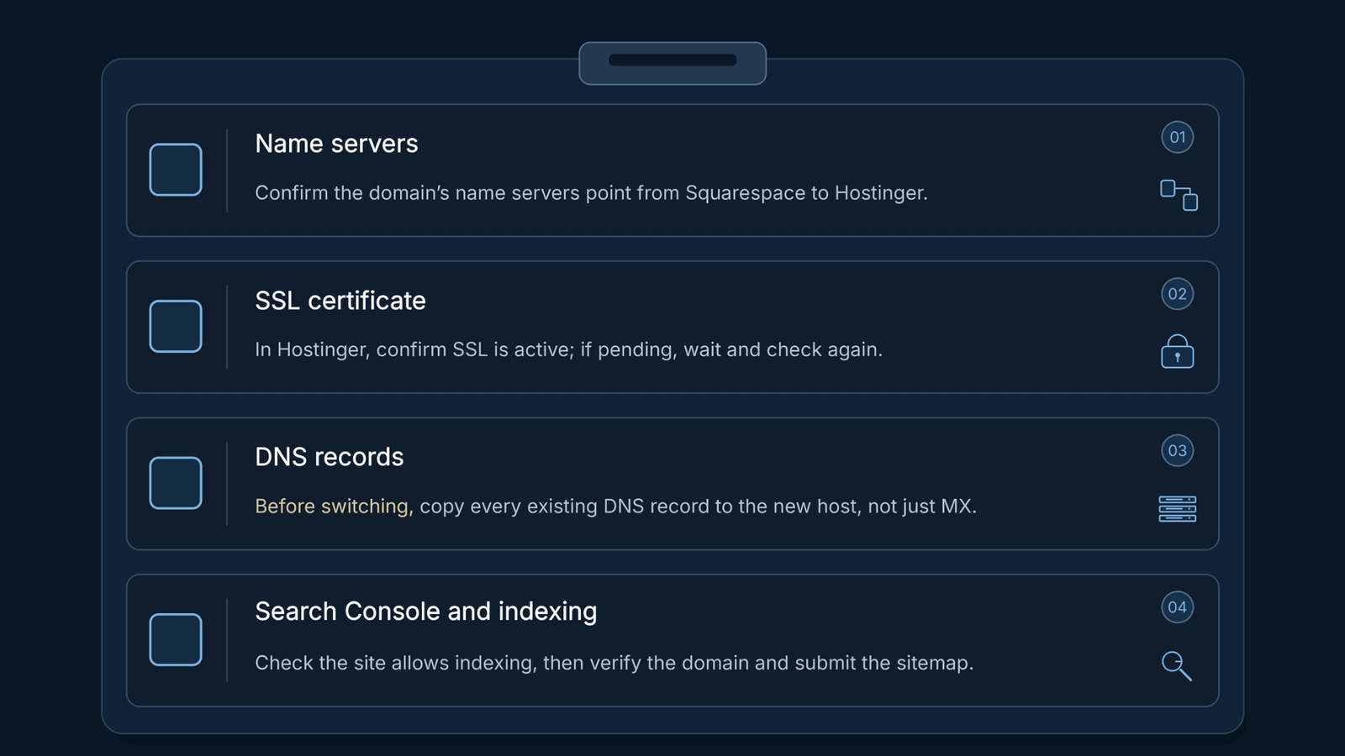Click the 02 step badge

coord(1178,294)
